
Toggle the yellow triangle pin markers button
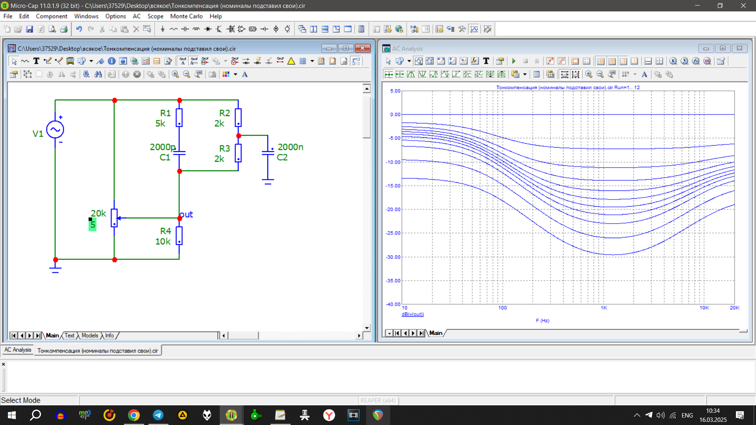291,61
